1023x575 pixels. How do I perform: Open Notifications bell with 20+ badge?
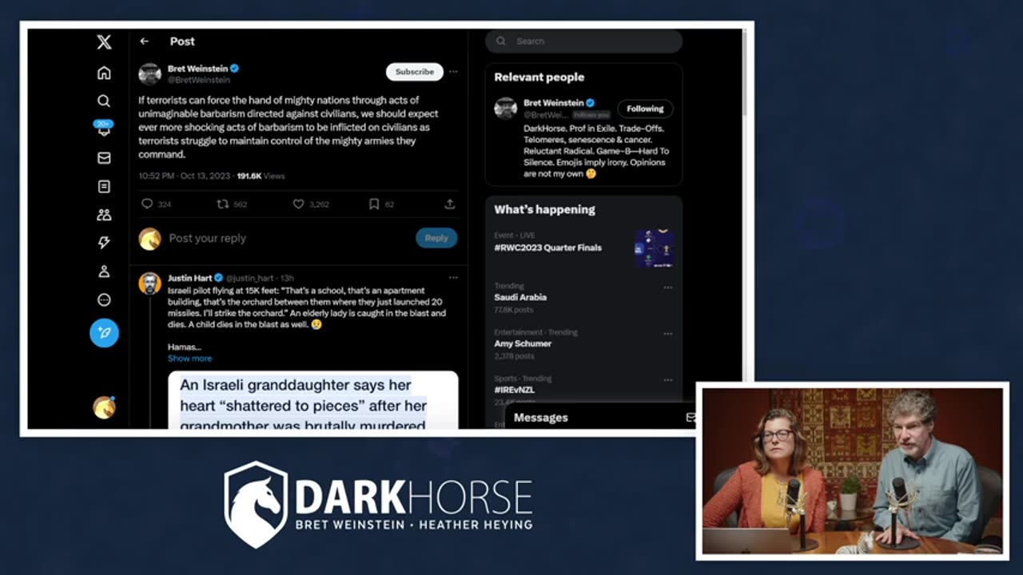(104, 129)
